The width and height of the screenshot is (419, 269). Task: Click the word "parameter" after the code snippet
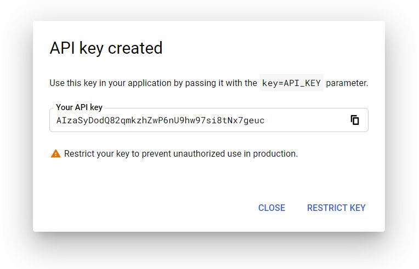coord(347,83)
